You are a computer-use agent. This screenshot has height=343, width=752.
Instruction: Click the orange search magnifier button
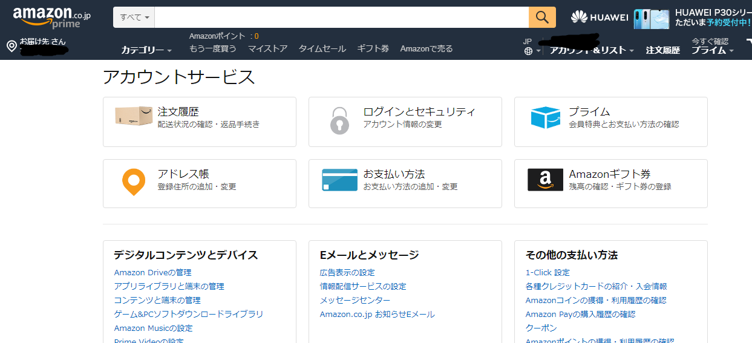pyautogui.click(x=542, y=17)
